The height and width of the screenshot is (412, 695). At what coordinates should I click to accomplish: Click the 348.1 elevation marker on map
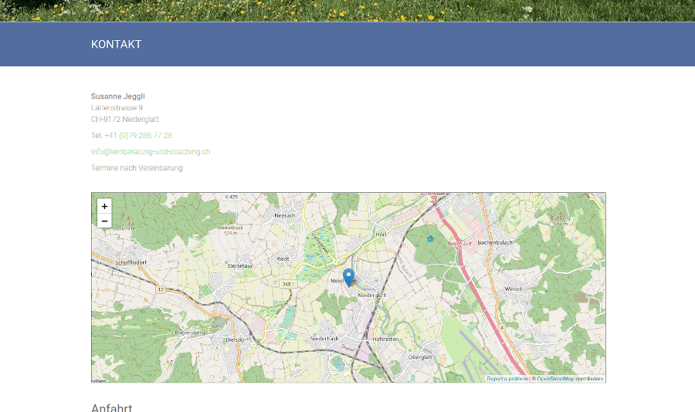tap(288, 284)
